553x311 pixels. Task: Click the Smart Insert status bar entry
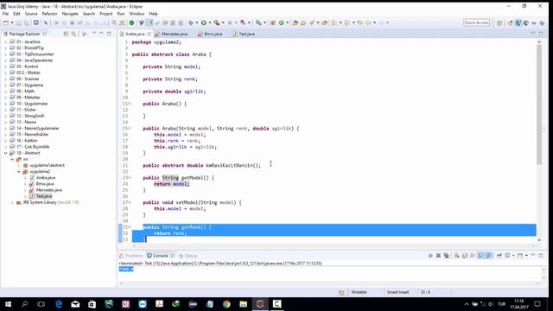(397, 292)
